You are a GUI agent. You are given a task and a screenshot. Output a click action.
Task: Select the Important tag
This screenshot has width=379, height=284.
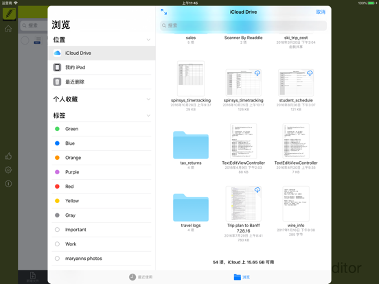[102, 230]
